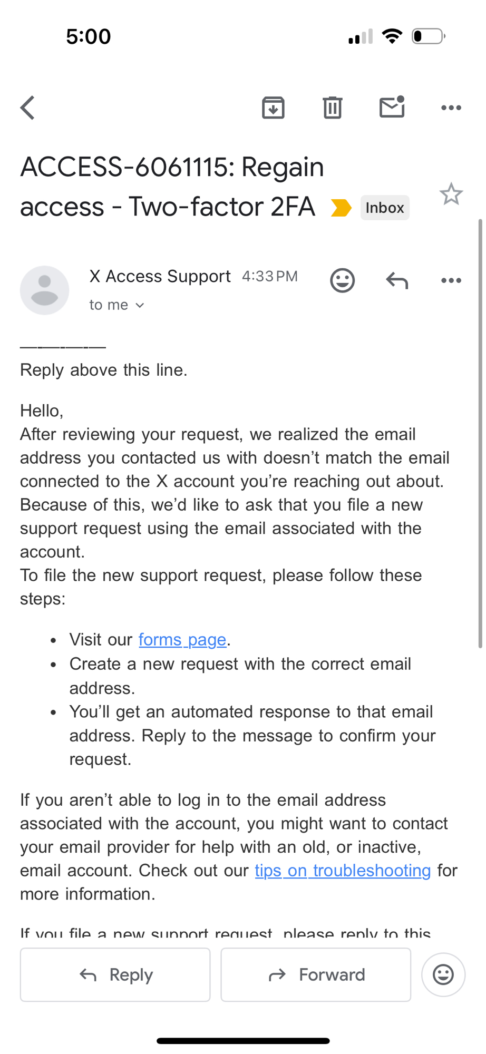This screenshot has width=486, height=1054.
Task: Toggle the yellow importance marker
Action: [341, 208]
